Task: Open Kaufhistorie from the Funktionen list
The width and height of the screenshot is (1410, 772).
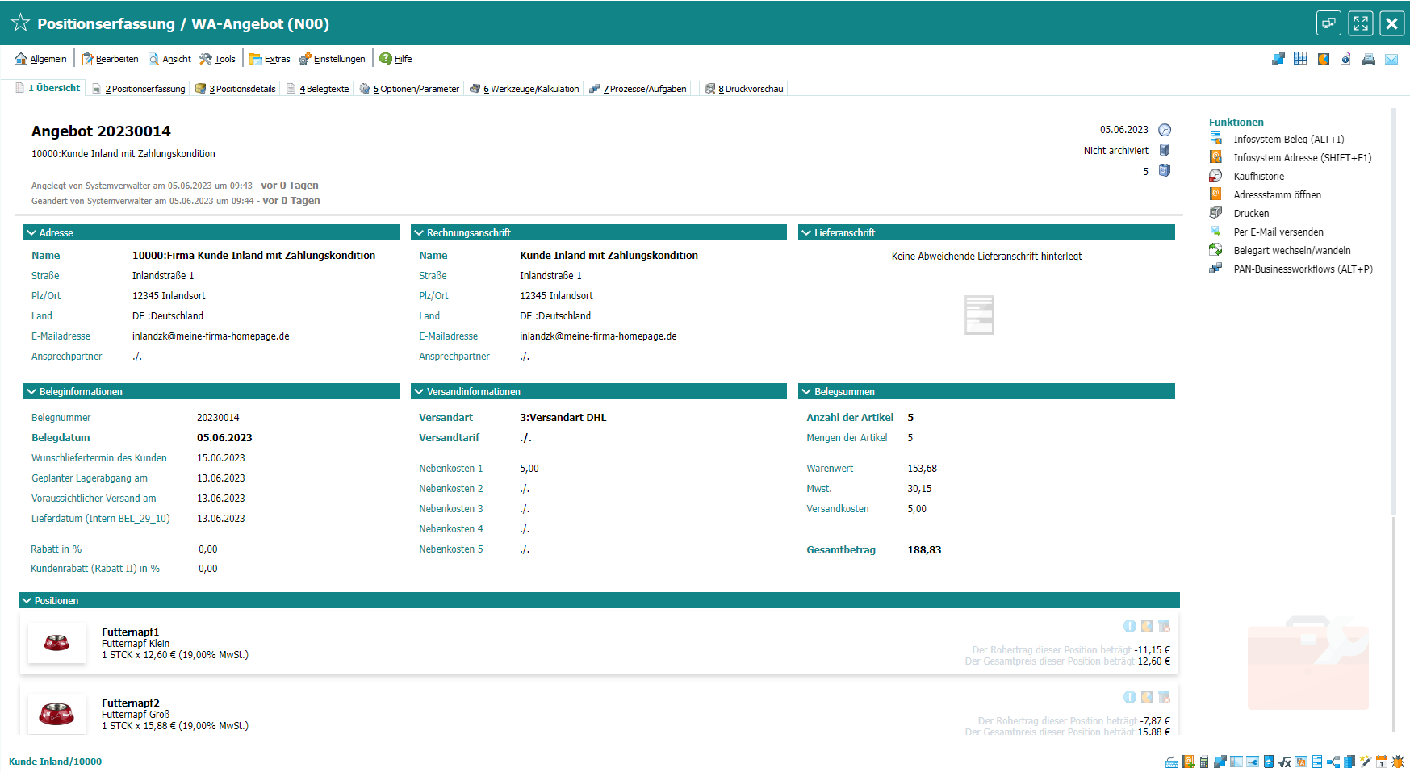Action: tap(1258, 177)
